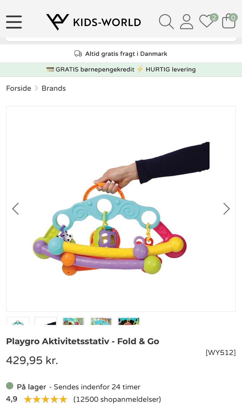This screenshot has height=404, width=242.
Task: Select the fourth product thumbnail
Action: tap(101, 321)
